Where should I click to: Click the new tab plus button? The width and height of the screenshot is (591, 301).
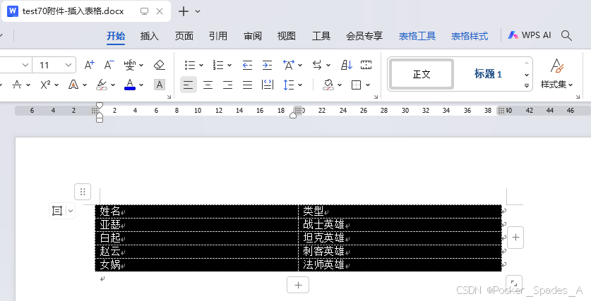click(x=184, y=11)
